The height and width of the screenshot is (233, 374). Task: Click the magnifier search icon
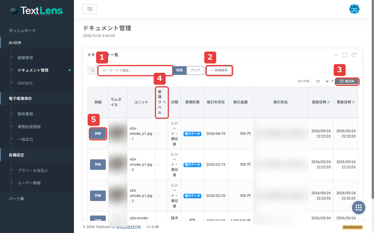(93, 70)
